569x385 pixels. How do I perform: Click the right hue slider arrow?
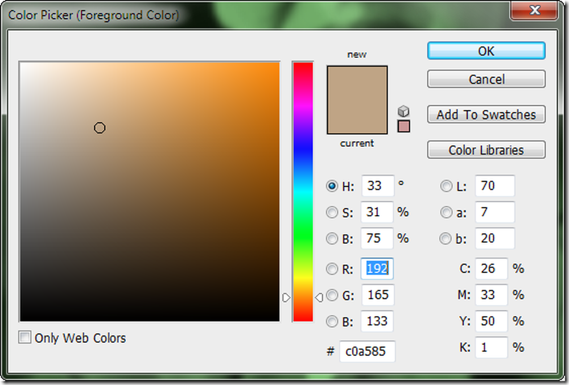tap(319, 297)
